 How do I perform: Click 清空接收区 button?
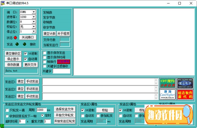click(13, 54)
